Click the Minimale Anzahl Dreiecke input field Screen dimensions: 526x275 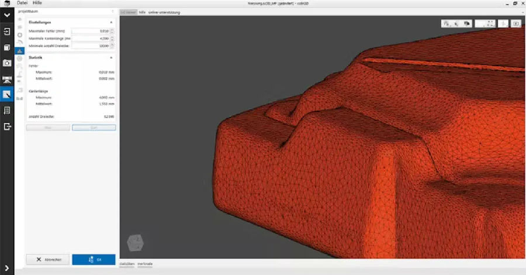pyautogui.click(x=91, y=46)
